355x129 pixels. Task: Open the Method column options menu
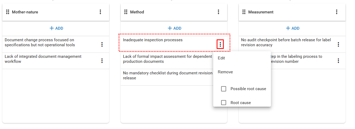tap(218, 12)
